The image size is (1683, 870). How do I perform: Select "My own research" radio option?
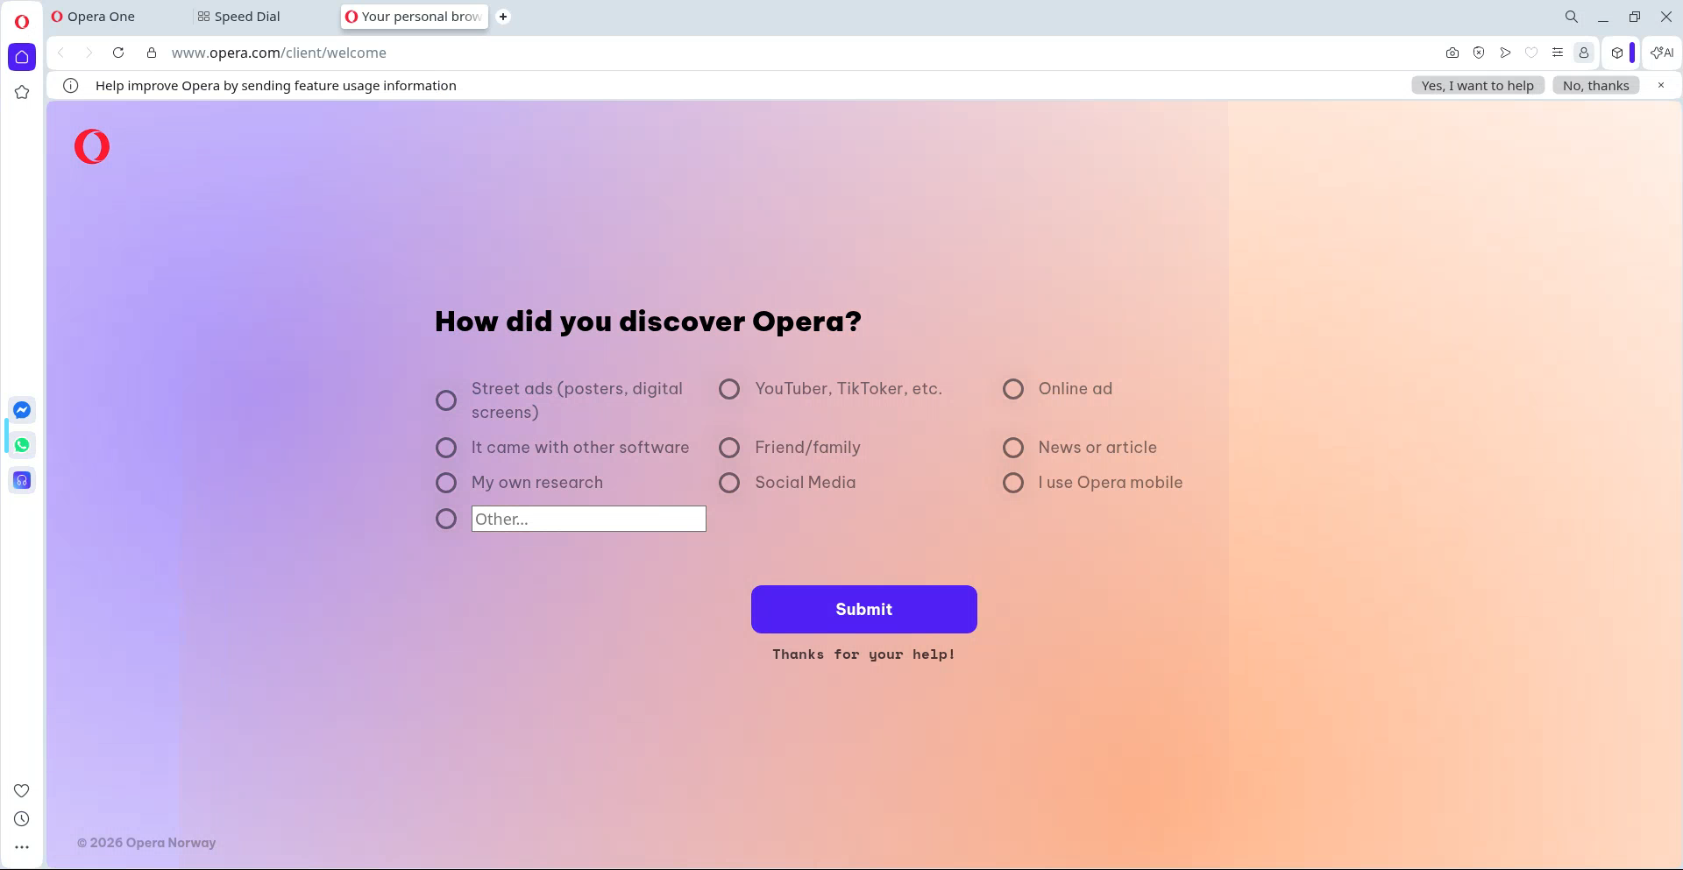446,483
